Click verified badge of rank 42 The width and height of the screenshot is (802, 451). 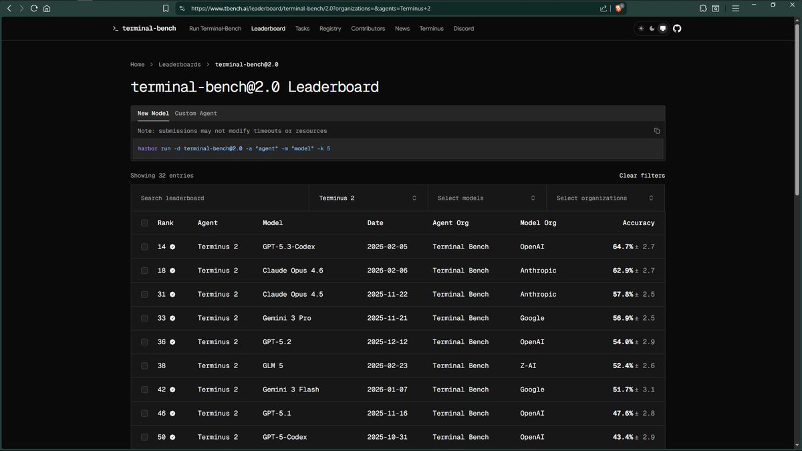[x=172, y=390]
